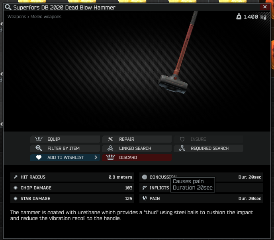This screenshot has height=240, width=274.
Task: Click the Concussion circular icon
Action: tap(145, 177)
